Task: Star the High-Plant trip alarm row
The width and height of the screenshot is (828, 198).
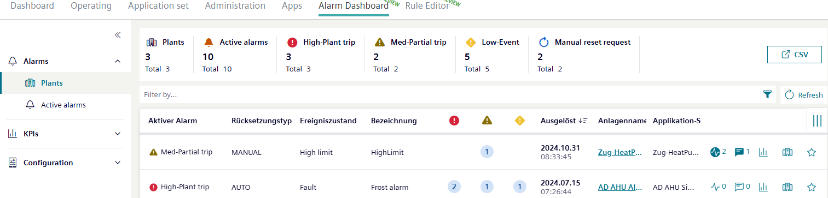Action: (812, 187)
